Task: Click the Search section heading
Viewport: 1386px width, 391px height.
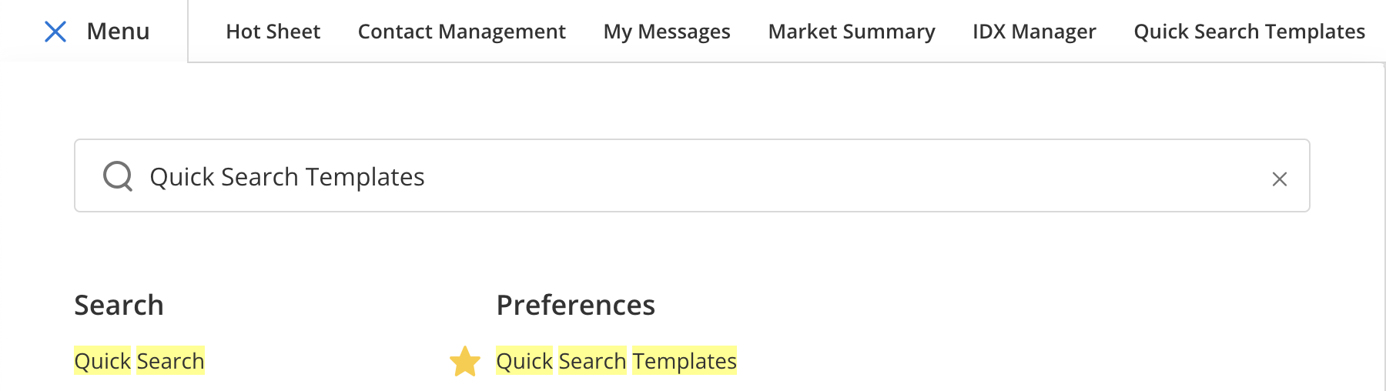Action: point(119,306)
